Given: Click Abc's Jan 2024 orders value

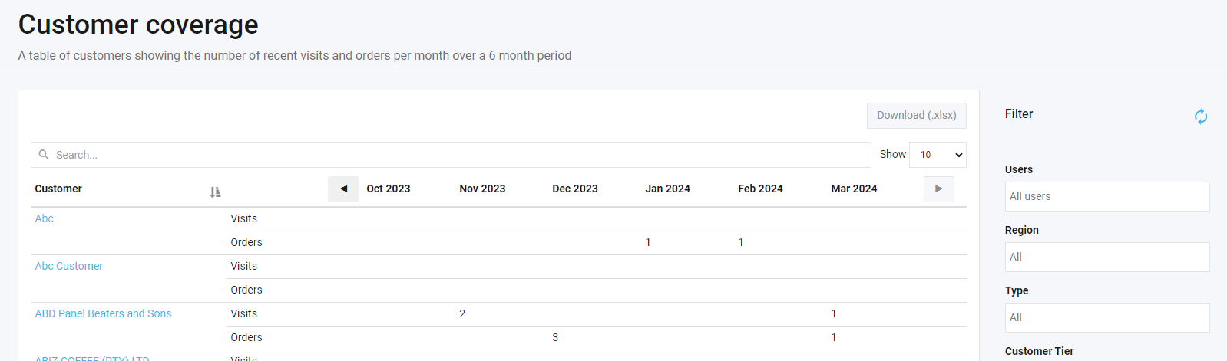Looking at the screenshot, I should coord(648,243).
